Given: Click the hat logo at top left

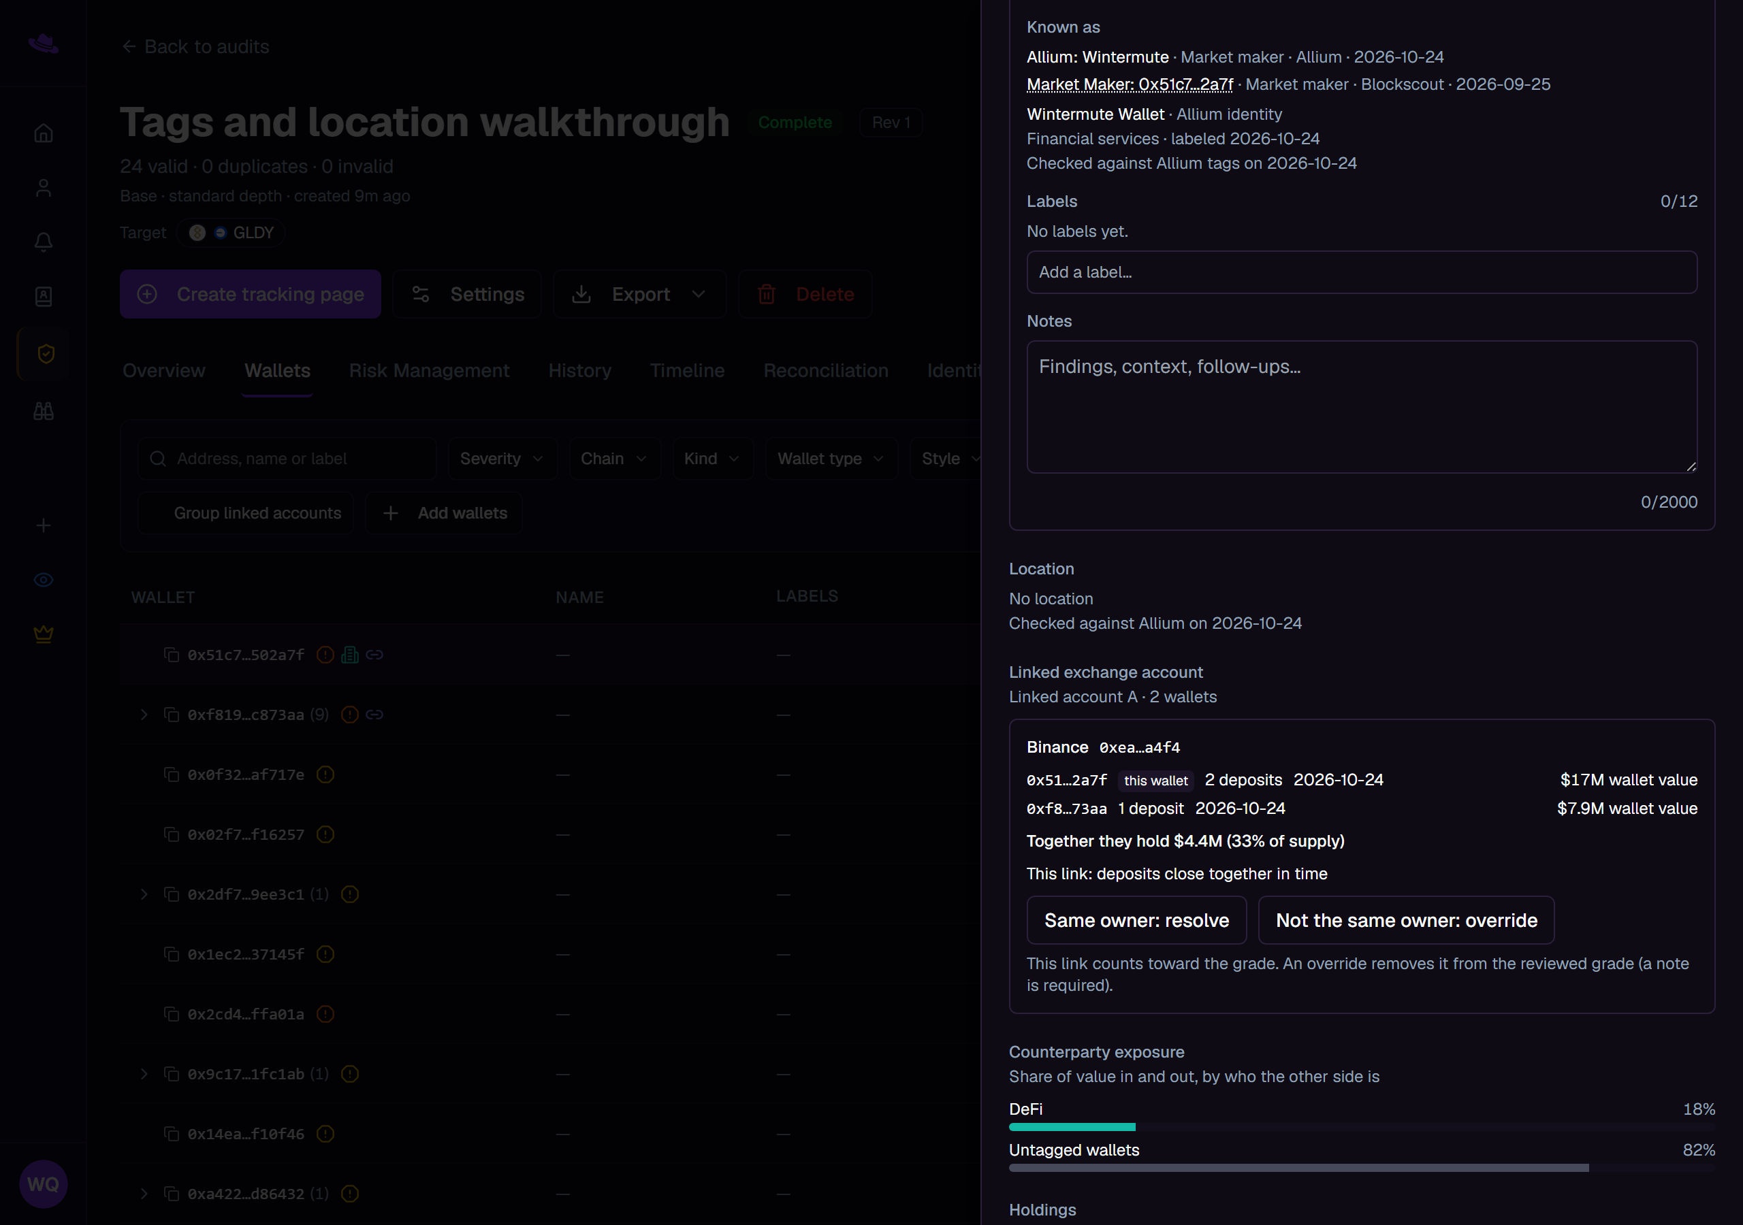Looking at the screenshot, I should (44, 44).
